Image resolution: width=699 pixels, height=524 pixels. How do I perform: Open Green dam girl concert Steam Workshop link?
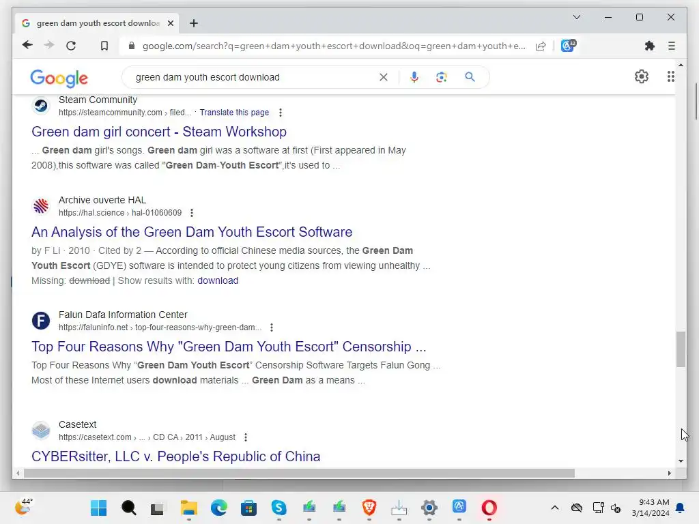click(x=159, y=132)
